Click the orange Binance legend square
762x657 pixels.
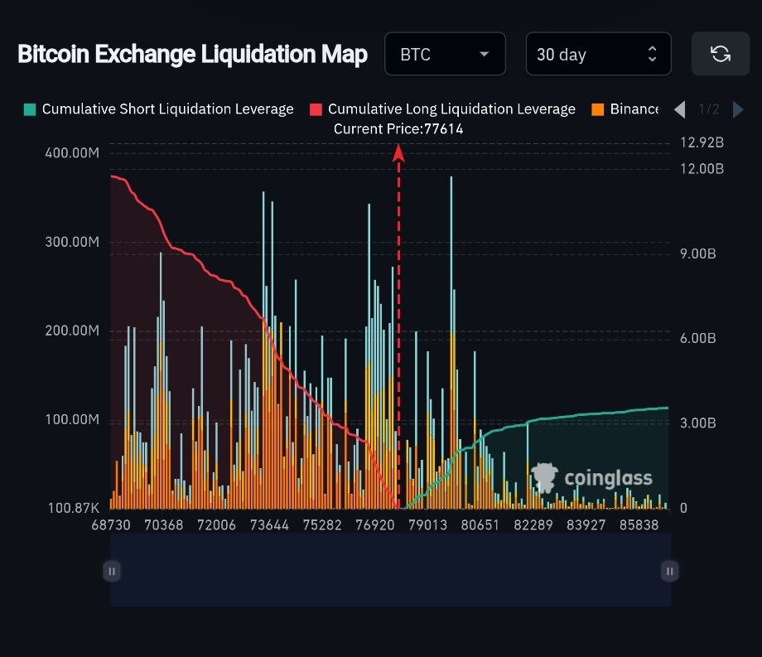coord(598,109)
